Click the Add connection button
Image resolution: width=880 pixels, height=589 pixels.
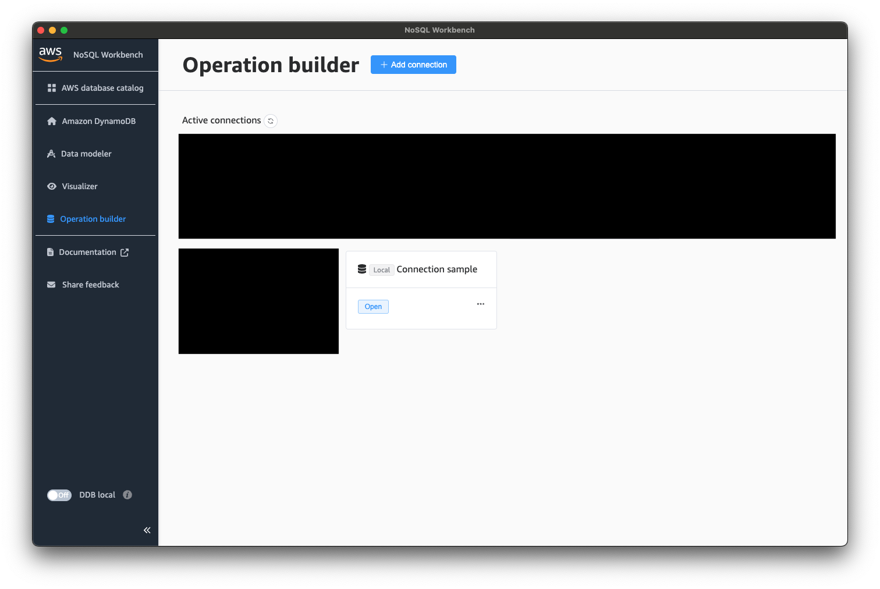click(413, 65)
